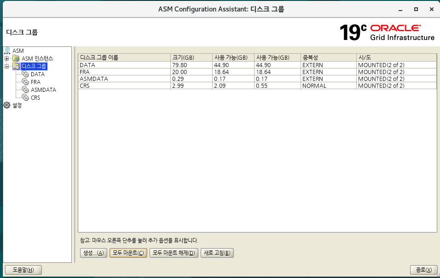This screenshot has width=440, height=278.
Task: Click the 모두 마운트(C) button
Action: click(x=128, y=253)
